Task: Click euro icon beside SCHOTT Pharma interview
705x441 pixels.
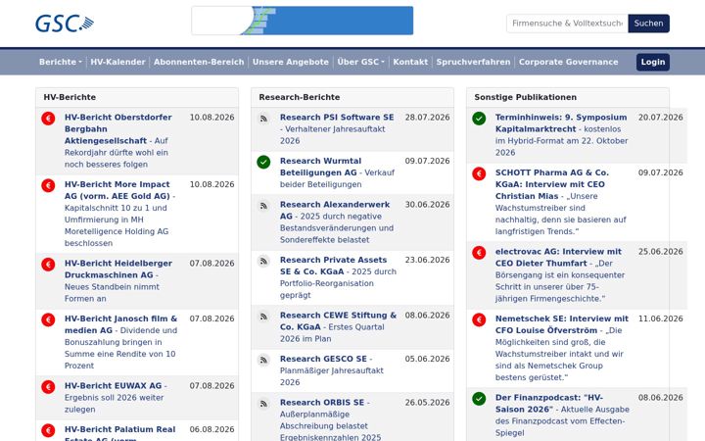Action: coord(479,173)
